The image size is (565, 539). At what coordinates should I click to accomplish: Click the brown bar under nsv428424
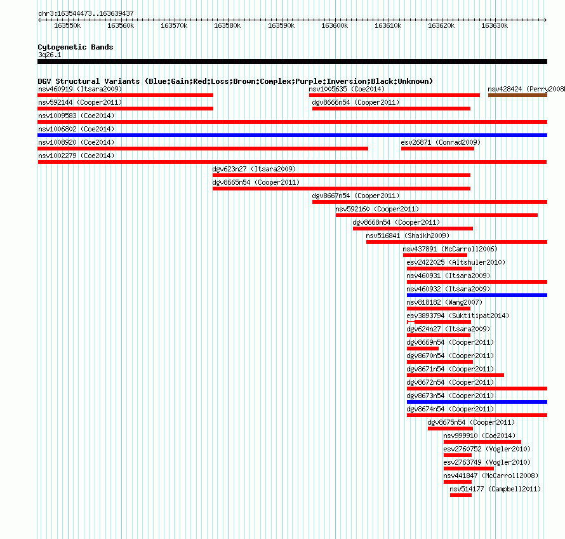[x=518, y=95]
